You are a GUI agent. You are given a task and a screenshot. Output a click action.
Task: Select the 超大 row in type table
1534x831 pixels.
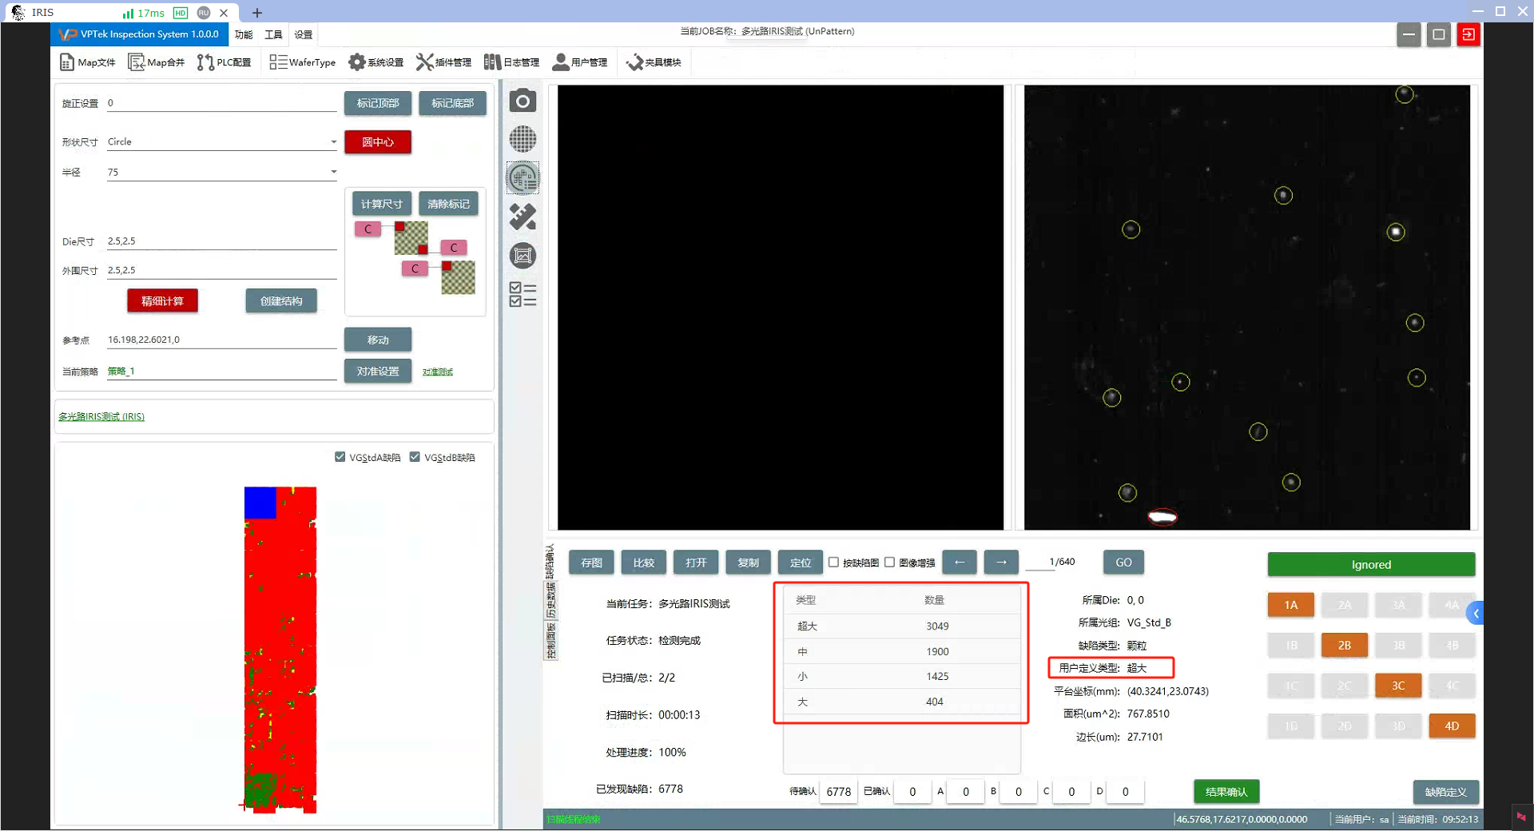(902, 626)
